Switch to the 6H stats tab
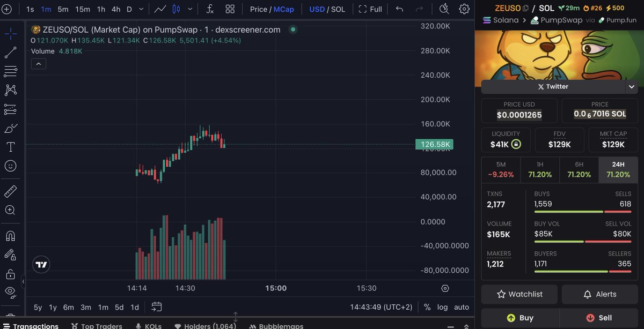The width and height of the screenshot is (644, 329). coord(579,170)
